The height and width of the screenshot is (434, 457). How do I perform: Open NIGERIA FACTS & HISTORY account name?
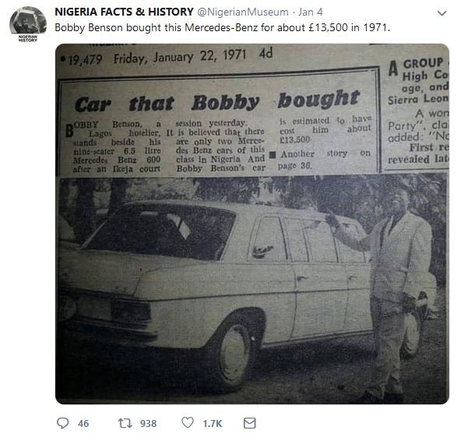click(124, 12)
